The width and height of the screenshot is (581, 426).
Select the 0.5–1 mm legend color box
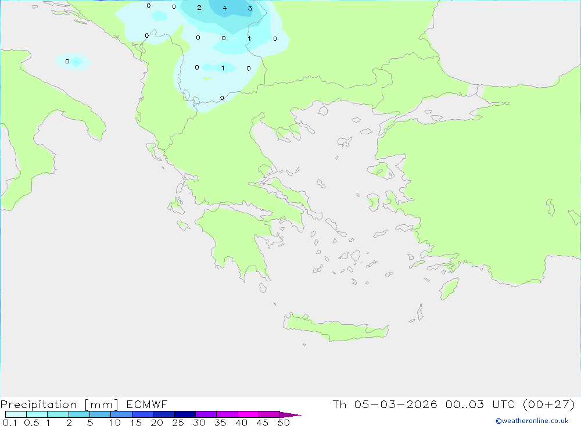pyautogui.click(x=37, y=414)
